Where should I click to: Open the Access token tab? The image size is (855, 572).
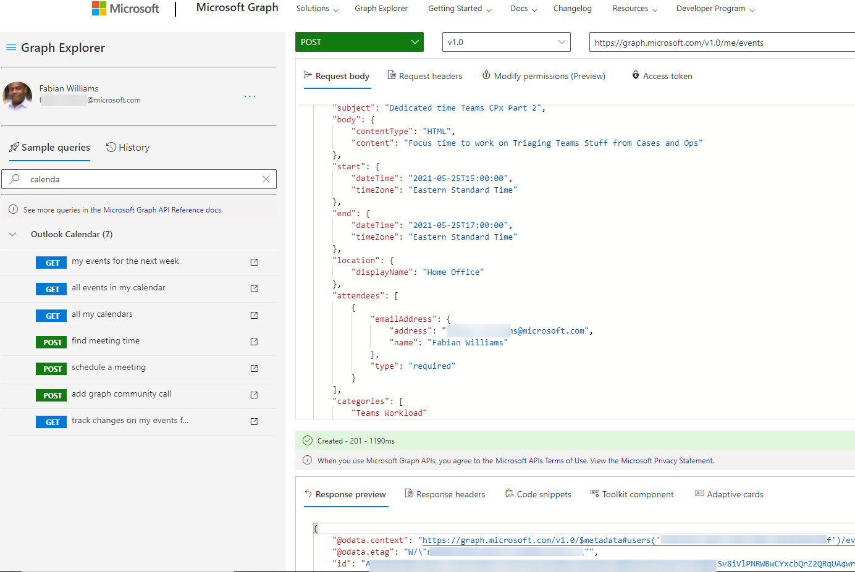tap(662, 76)
